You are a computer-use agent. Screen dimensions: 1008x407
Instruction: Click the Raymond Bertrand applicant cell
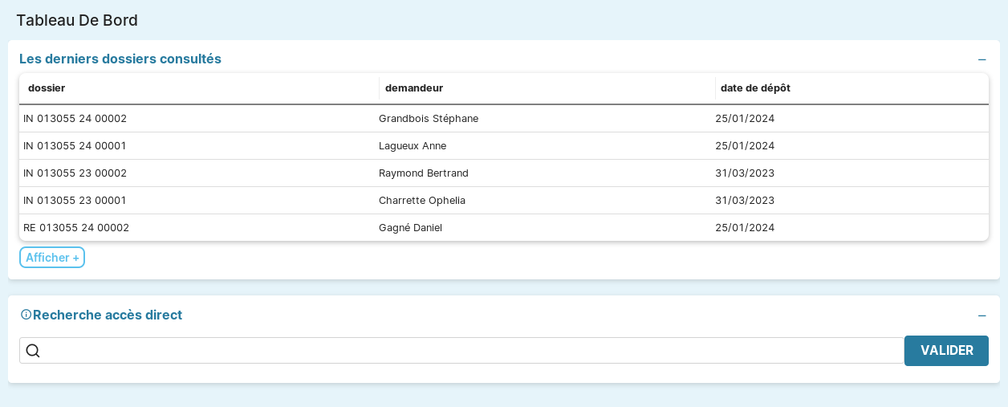click(x=424, y=173)
